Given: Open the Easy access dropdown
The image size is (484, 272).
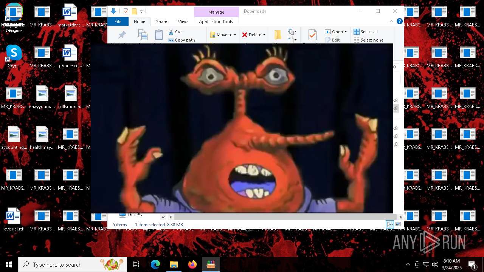Looking at the screenshot, I should click(292, 40).
